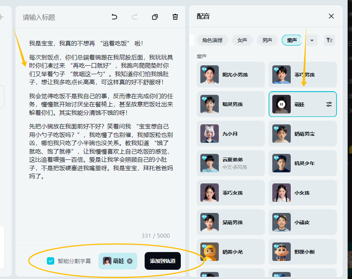Image resolution: width=352 pixels, height=279 pixels.
Task: Pause the 萌娃 voice preview
Action: click(282, 104)
